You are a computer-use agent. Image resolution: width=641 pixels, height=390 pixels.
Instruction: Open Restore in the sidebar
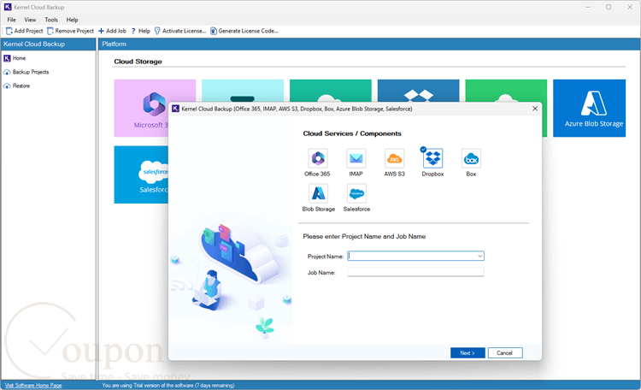pos(17,86)
